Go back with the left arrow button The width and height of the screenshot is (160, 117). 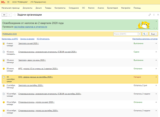click(x=4, y=15)
